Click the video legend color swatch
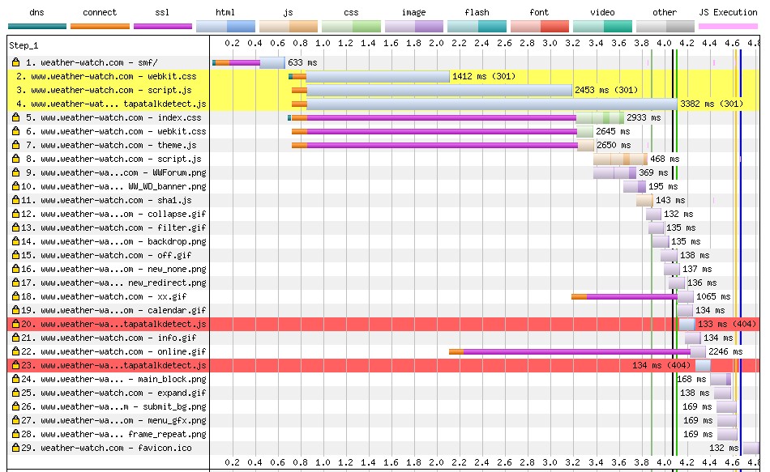 (602, 27)
